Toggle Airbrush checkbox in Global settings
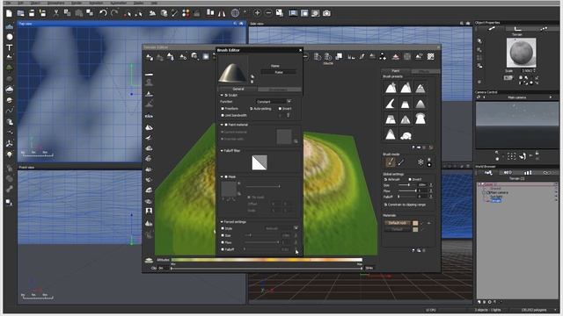Image resolution: width=563 pixels, height=316 pixels. point(385,179)
